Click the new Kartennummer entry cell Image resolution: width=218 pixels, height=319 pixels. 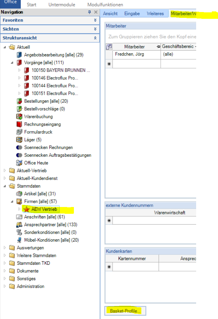pyautogui.click(x=135, y=267)
